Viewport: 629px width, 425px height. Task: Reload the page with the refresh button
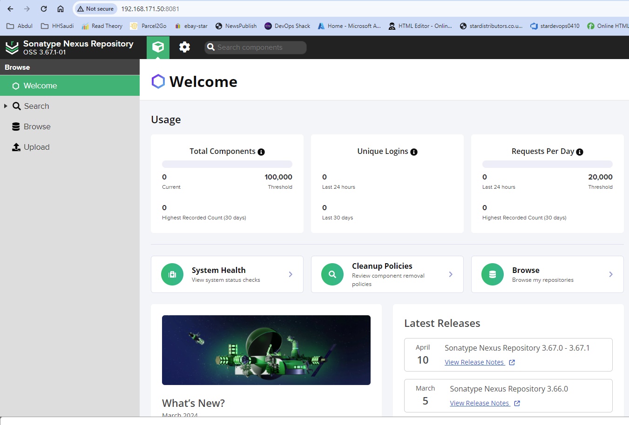point(44,9)
